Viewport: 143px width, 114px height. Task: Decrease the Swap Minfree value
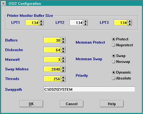63,71
